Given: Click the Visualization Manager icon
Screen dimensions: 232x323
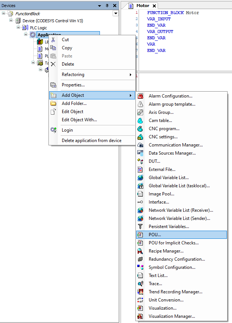Looking at the screenshot, I should (140, 316).
